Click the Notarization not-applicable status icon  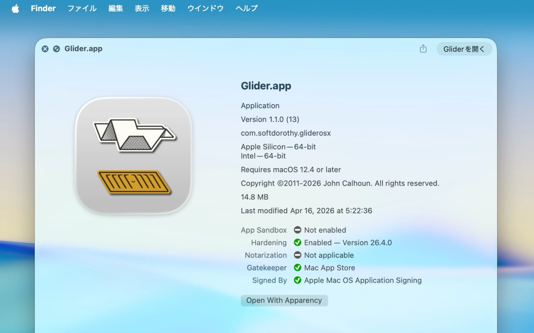[297, 255]
